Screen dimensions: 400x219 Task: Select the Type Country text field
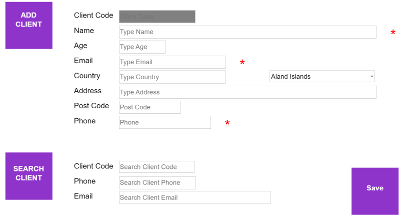click(172, 77)
